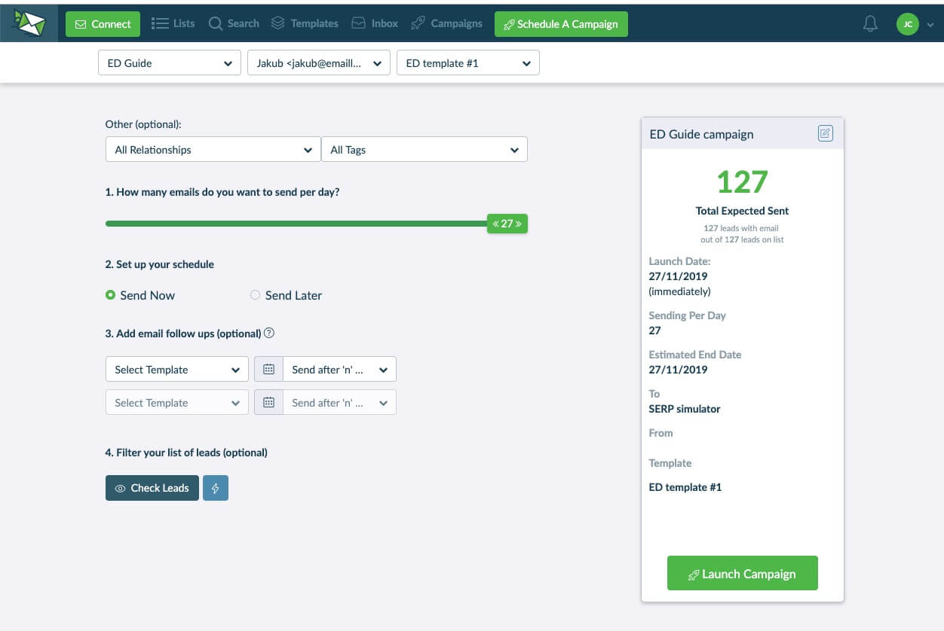Select the Send Later radio button

[255, 295]
